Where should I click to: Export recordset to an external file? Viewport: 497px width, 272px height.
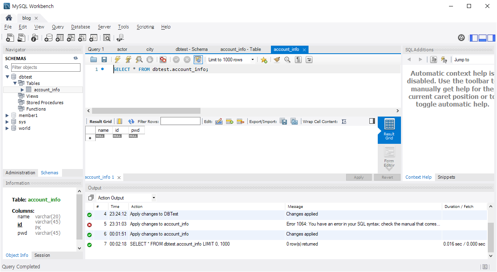pos(283,121)
